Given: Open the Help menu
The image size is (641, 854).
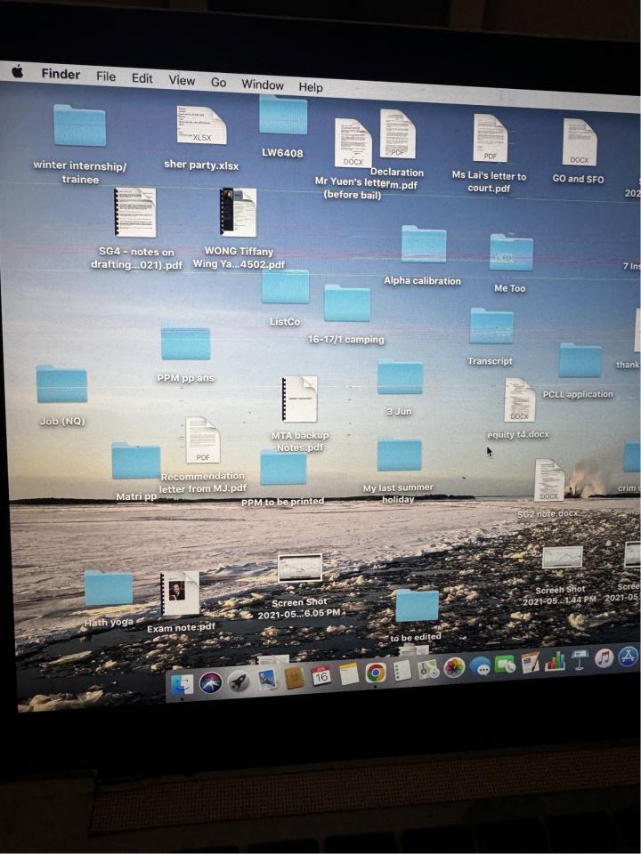Looking at the screenshot, I should [x=310, y=86].
